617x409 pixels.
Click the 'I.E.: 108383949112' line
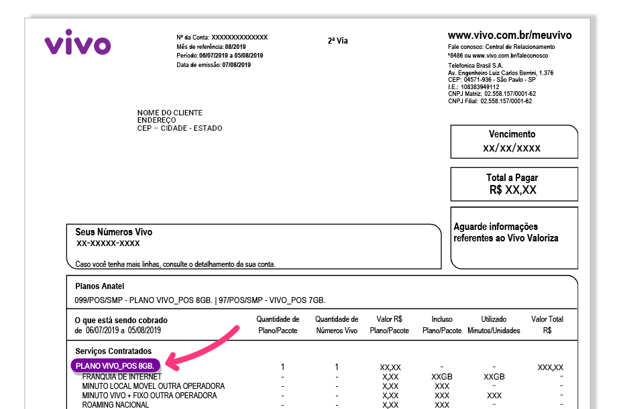pyautogui.click(x=473, y=87)
